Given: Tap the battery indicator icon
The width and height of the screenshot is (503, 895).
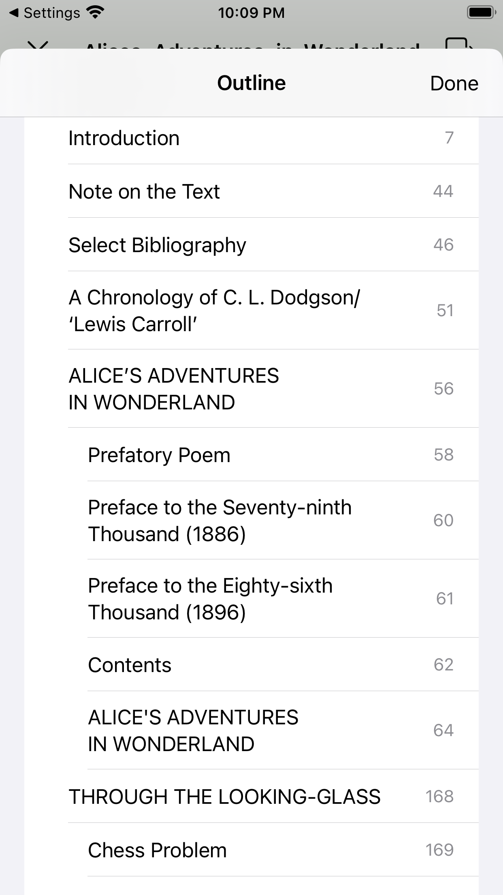Looking at the screenshot, I should [482, 13].
